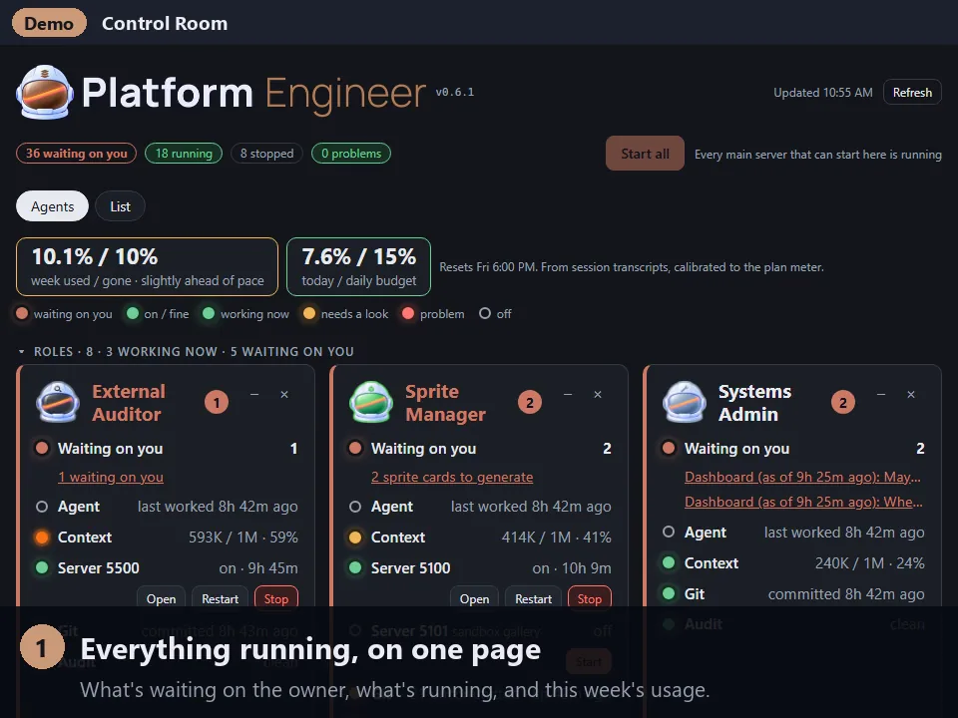Image resolution: width=958 pixels, height=718 pixels.
Task: Click the 'v0.6.1' version label
Action: pyautogui.click(x=455, y=92)
